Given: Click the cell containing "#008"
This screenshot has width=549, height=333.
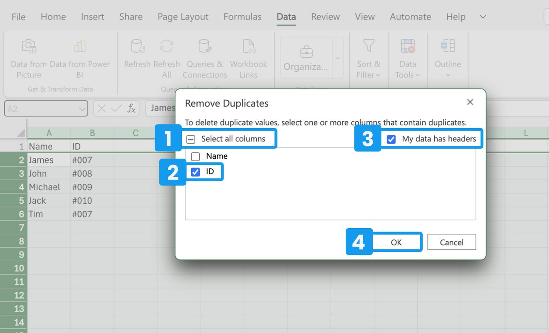Looking at the screenshot, I should (x=92, y=173).
